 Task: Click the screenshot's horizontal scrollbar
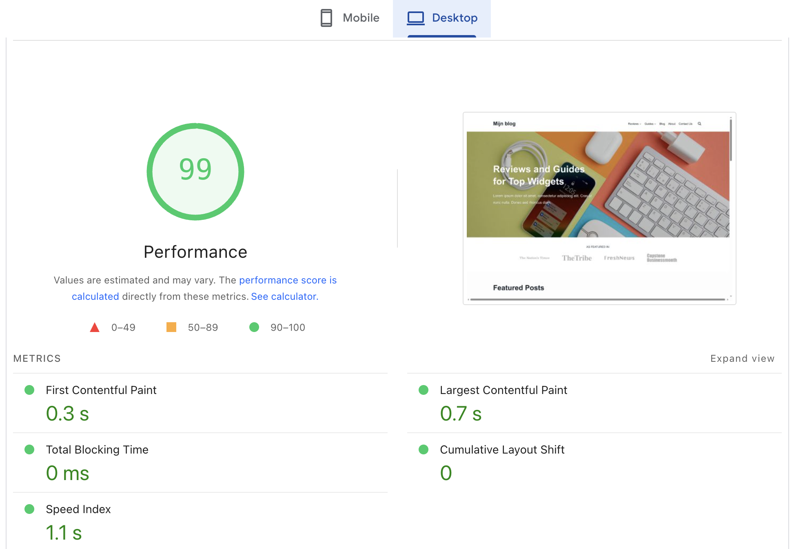pyautogui.click(x=597, y=299)
